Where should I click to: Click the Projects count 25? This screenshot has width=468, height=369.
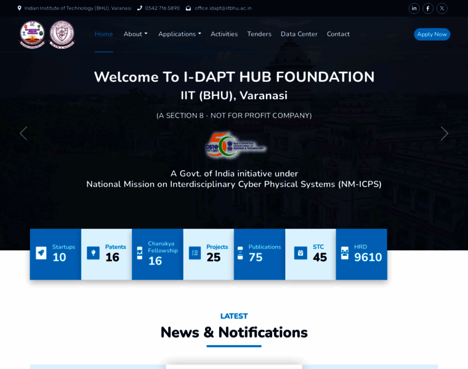pos(214,257)
